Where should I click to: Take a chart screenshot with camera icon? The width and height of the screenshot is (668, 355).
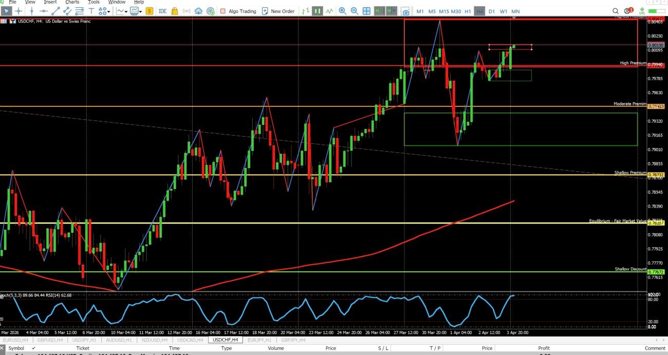point(405,11)
